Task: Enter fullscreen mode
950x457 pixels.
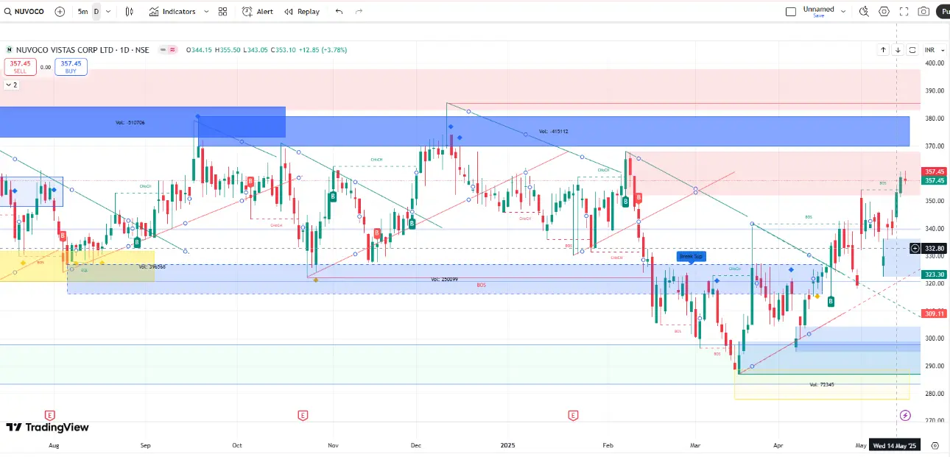Action: click(904, 12)
